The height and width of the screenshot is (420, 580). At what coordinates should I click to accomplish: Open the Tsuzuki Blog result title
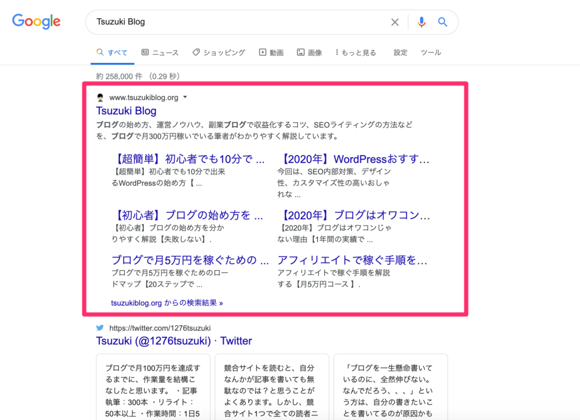(x=126, y=111)
